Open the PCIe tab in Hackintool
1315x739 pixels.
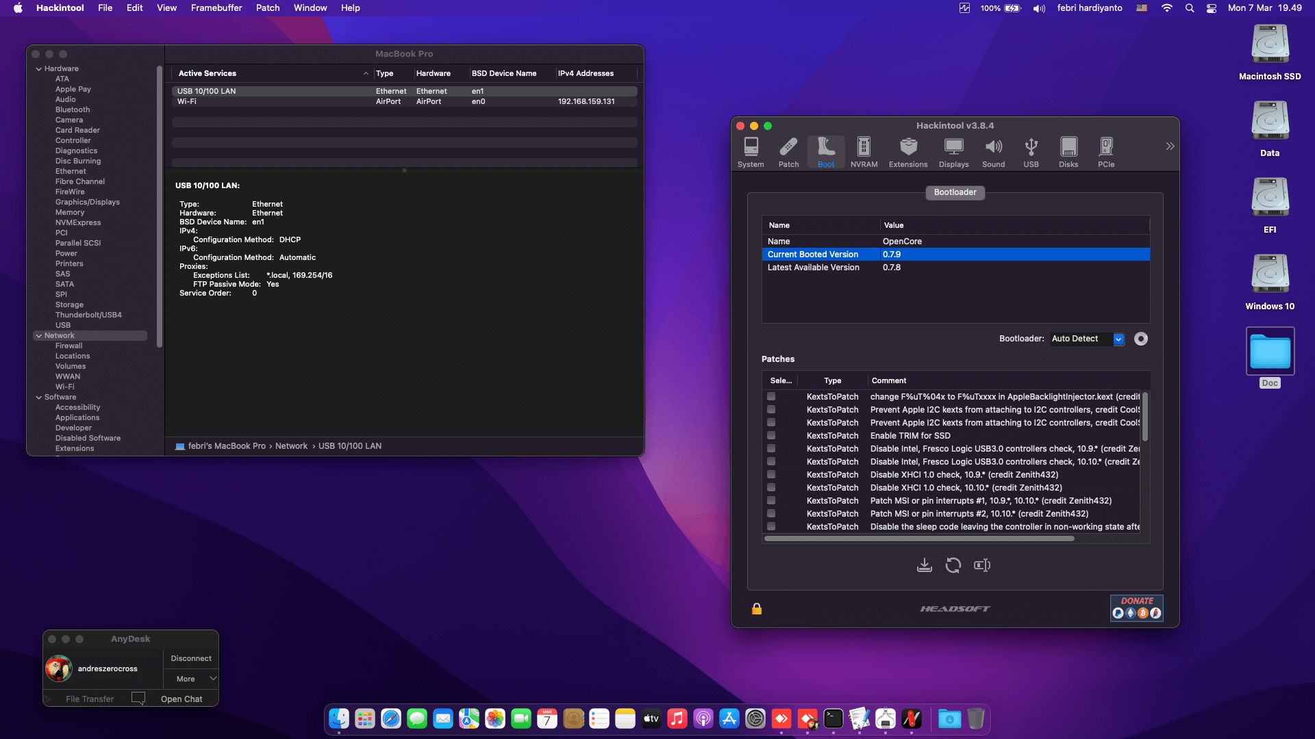1106,152
